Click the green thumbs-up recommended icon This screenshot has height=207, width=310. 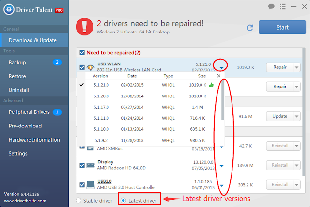coord(211,85)
